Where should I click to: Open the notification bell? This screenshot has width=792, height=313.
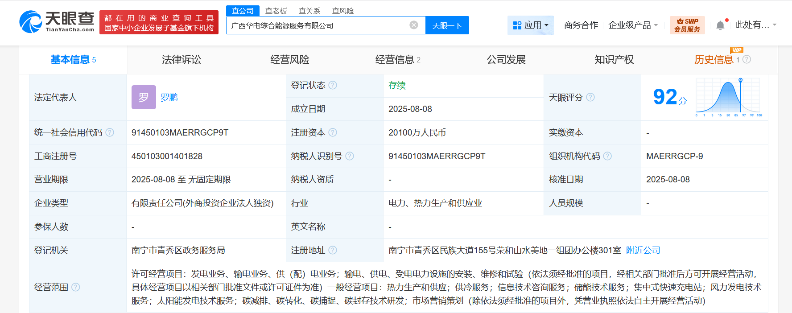[x=720, y=25]
